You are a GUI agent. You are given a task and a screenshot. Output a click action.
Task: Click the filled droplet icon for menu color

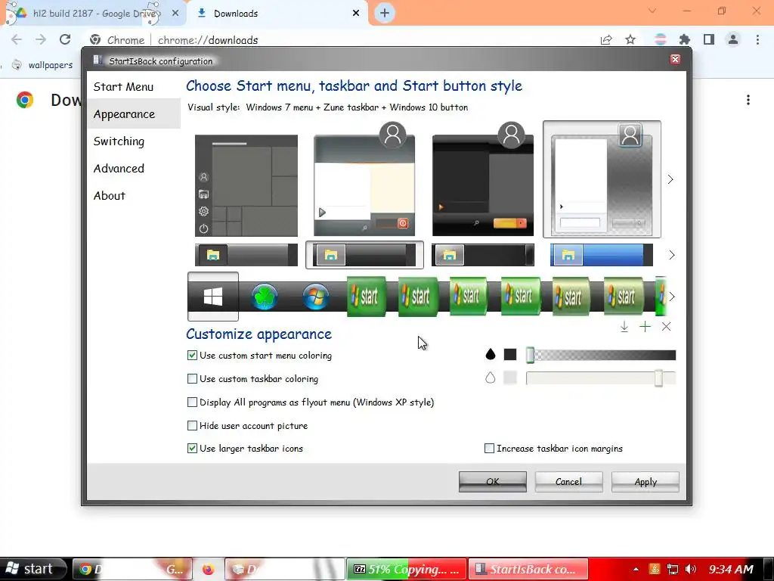click(490, 354)
